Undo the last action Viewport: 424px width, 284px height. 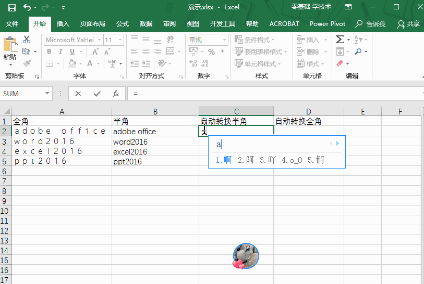27,7
